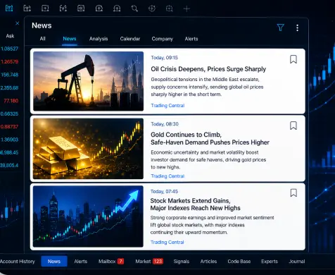Bookmark the Oil Crisis Deepens article
The width and height of the screenshot is (335, 275).
[293, 59]
